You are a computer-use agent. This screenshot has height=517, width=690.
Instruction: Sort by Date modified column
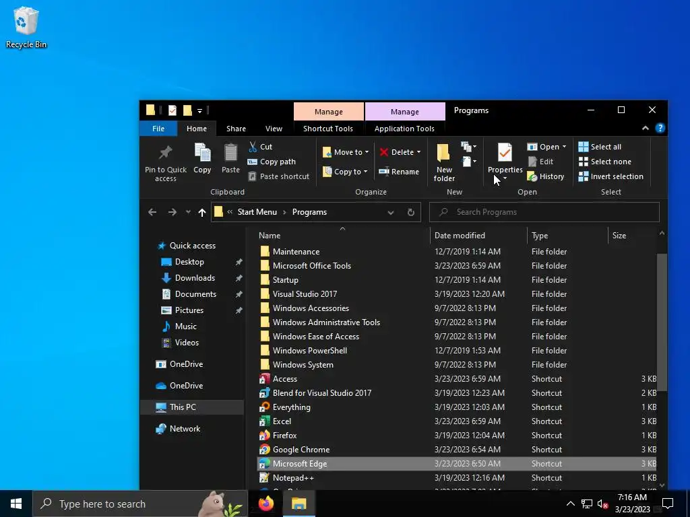pyautogui.click(x=478, y=235)
